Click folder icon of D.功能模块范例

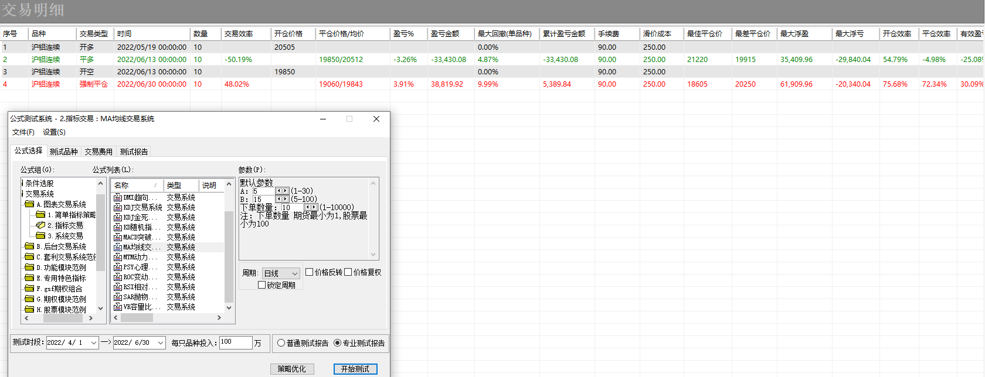(29, 268)
